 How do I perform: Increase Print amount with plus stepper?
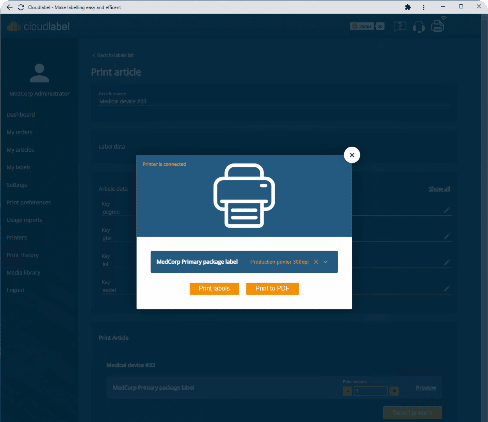coord(394,391)
